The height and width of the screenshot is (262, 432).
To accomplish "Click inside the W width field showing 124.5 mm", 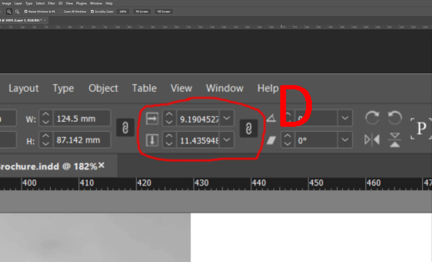I will coord(81,118).
